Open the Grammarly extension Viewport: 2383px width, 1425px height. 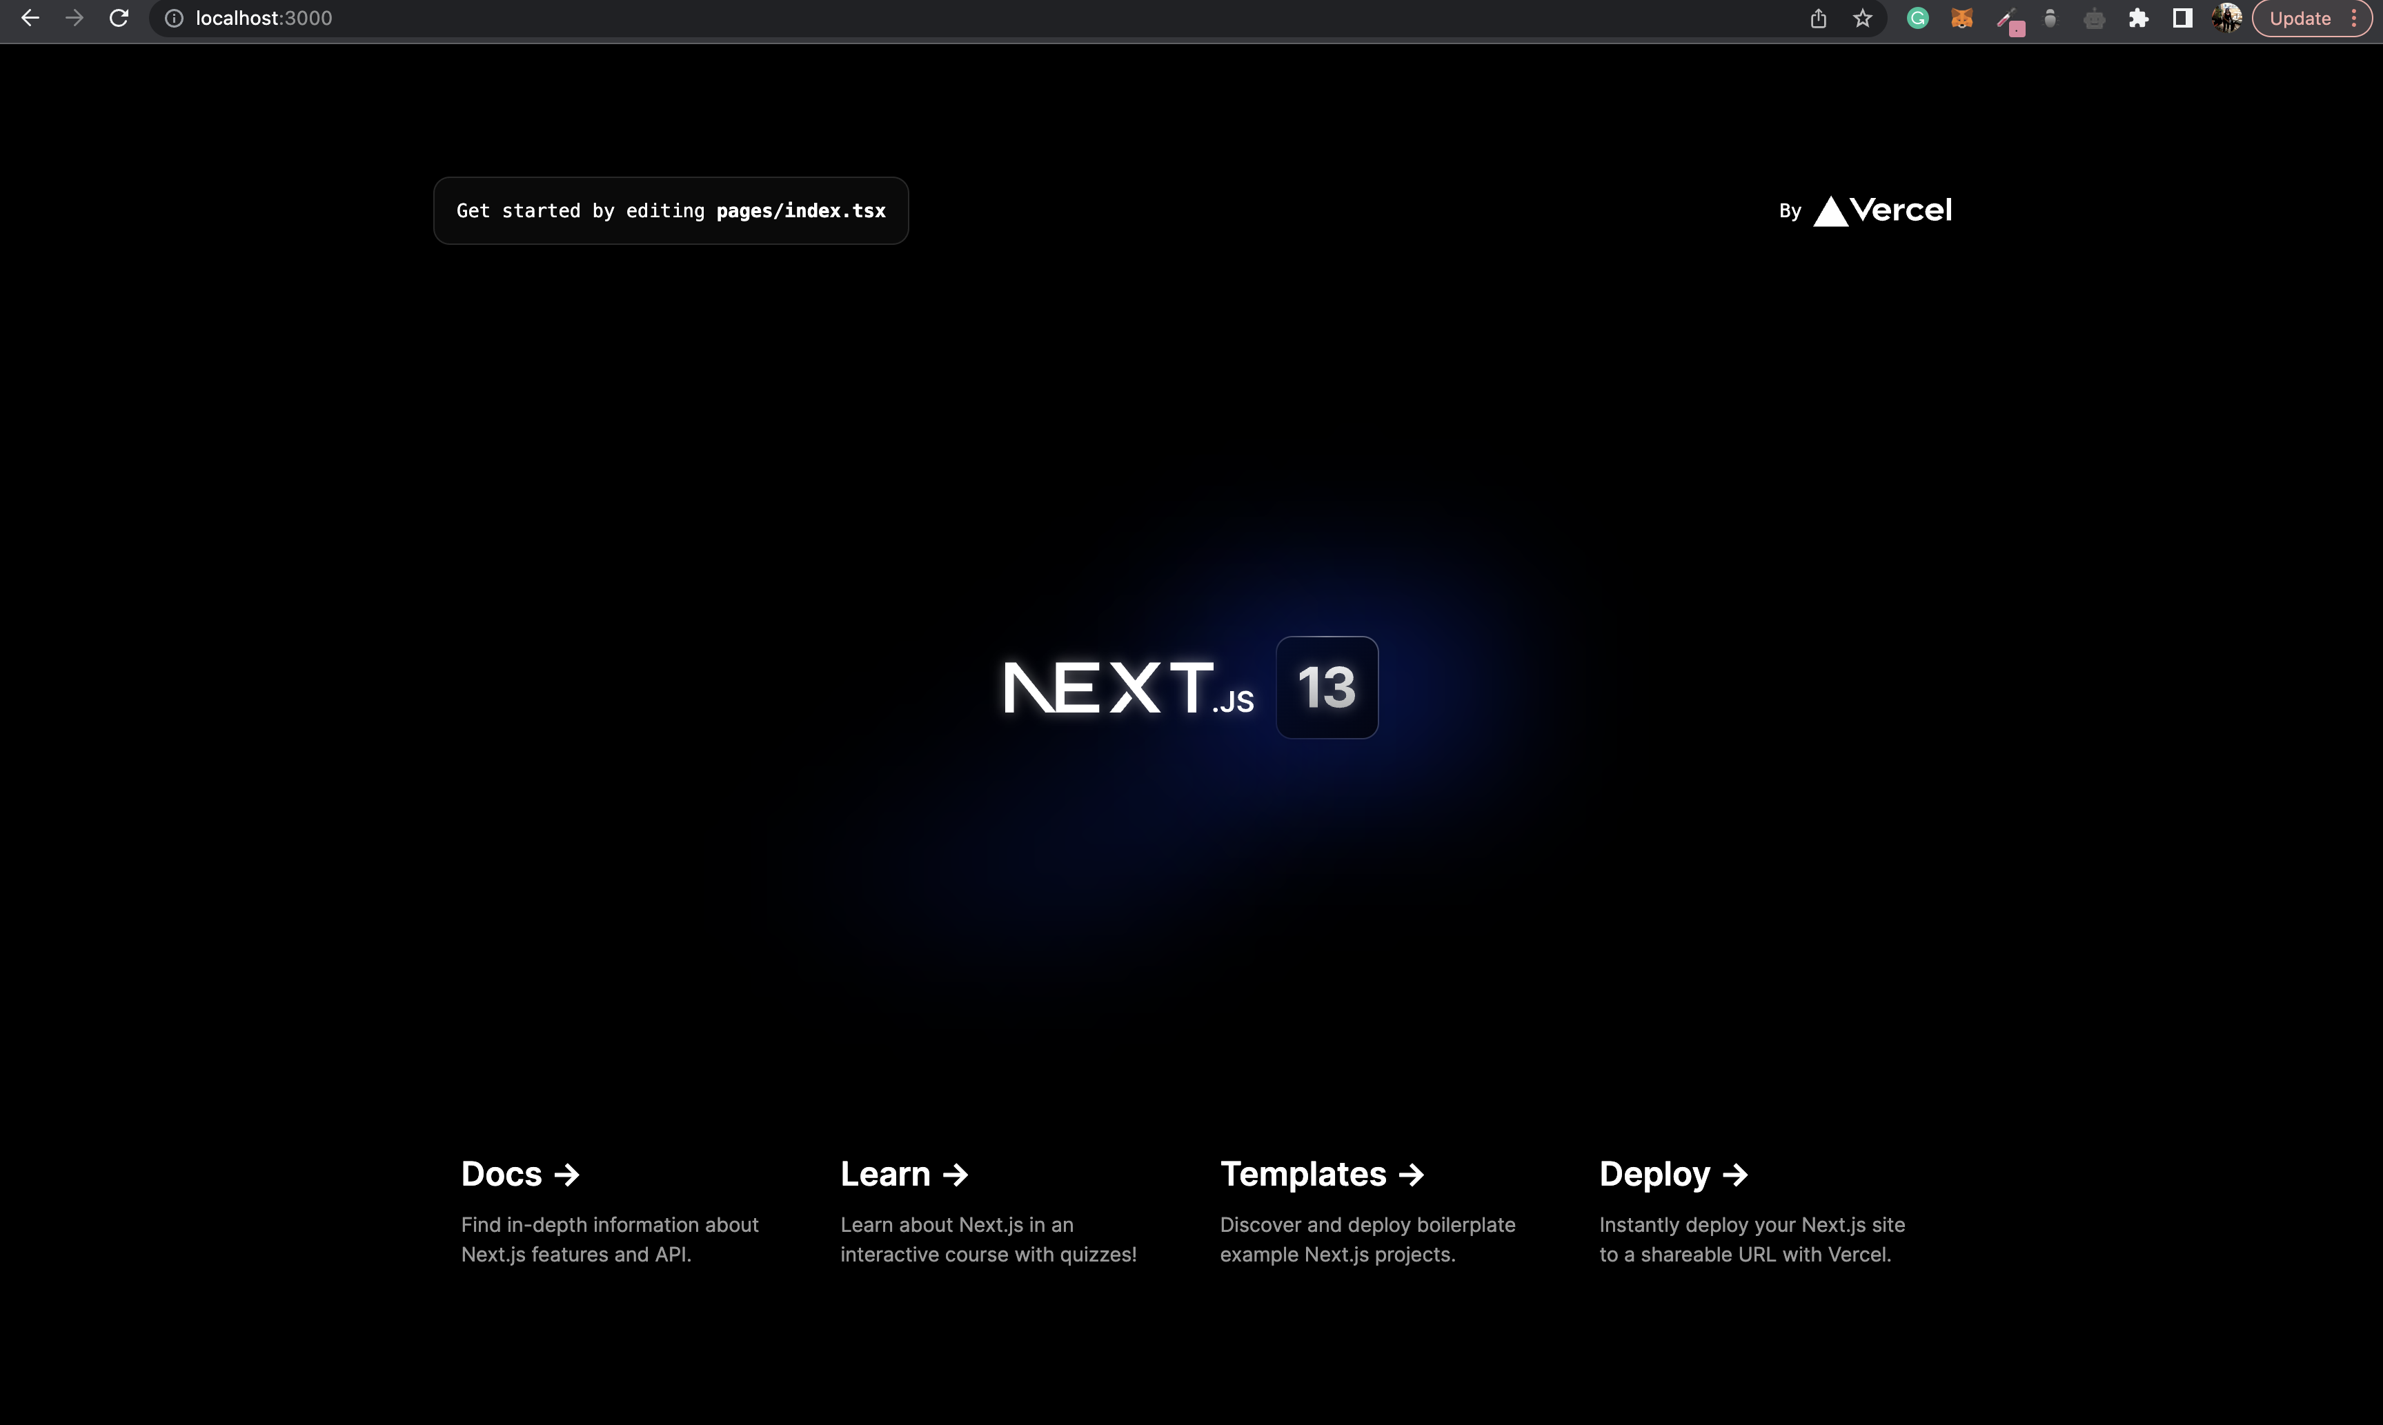pyautogui.click(x=1916, y=18)
